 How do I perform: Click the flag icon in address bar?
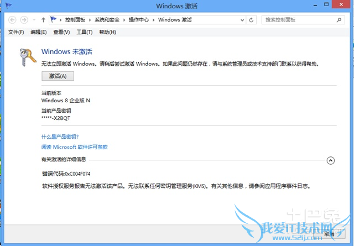(54, 20)
